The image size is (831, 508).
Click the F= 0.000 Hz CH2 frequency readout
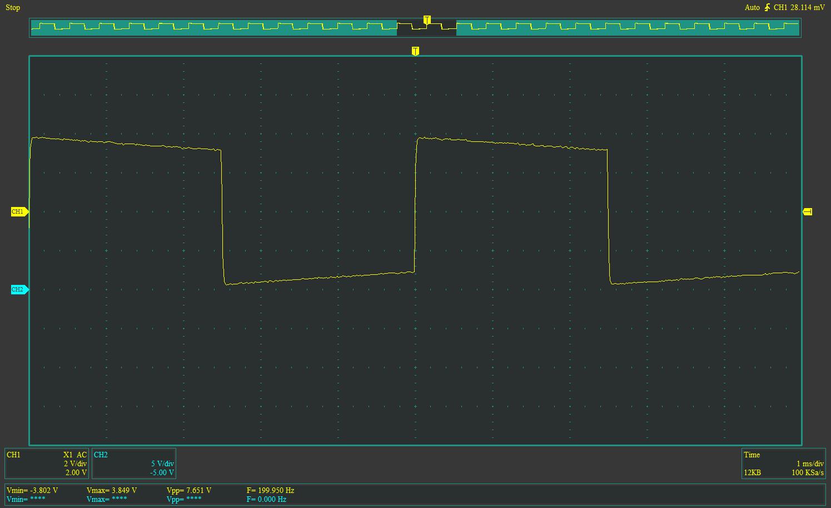(266, 499)
